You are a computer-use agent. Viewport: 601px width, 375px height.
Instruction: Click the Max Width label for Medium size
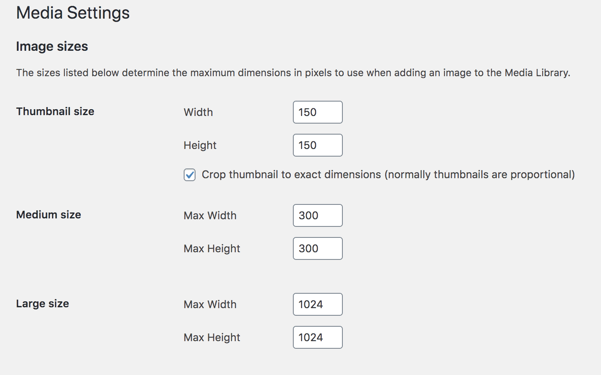210,215
